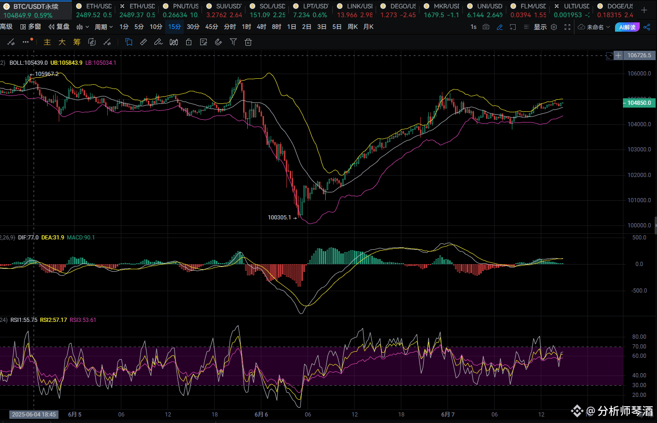Open the 周期 period dropdown
657x423 pixels.
pyautogui.click(x=104, y=27)
